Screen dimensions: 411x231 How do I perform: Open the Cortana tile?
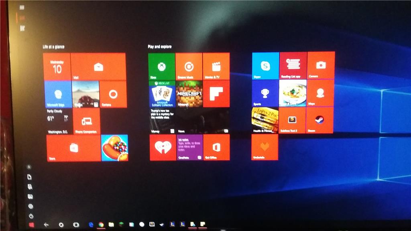[x=113, y=94]
